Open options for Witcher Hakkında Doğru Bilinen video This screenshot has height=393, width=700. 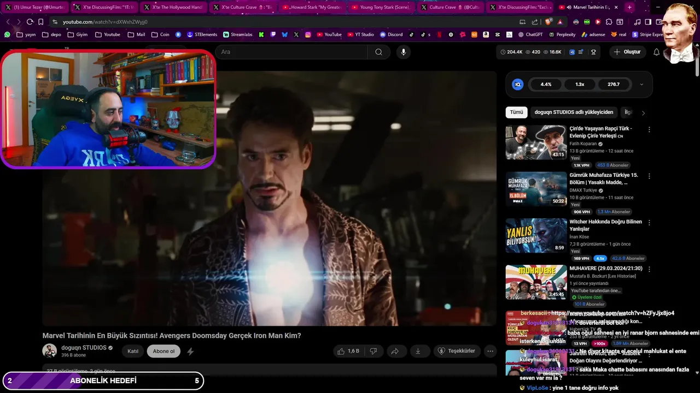click(649, 223)
